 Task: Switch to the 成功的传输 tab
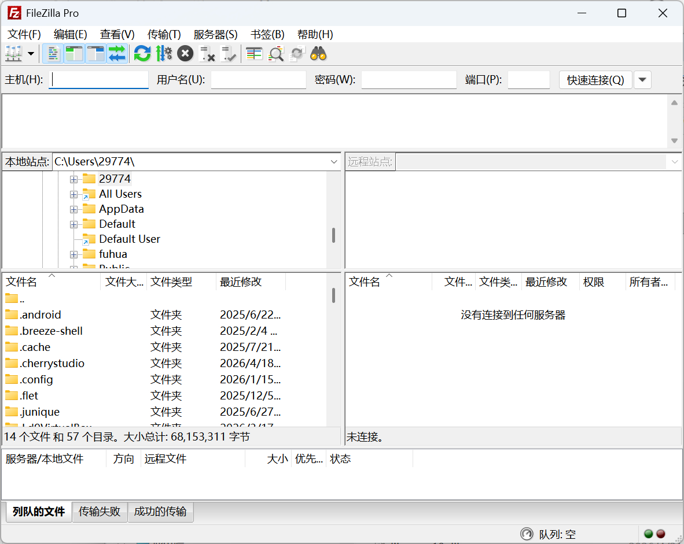[160, 511]
